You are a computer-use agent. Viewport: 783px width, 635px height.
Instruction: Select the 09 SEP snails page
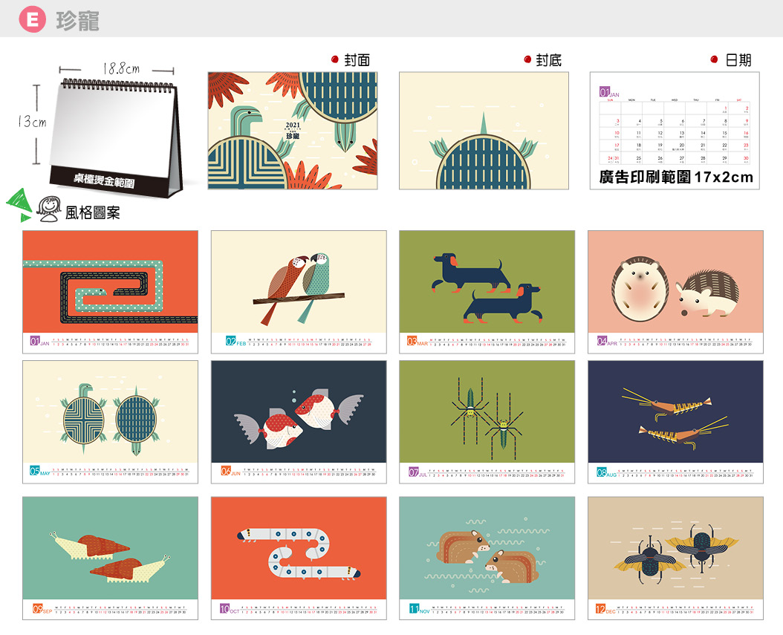coord(111,558)
